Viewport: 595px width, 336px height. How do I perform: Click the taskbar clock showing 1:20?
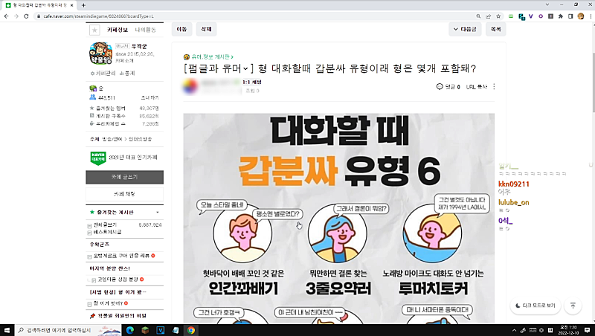568,330
